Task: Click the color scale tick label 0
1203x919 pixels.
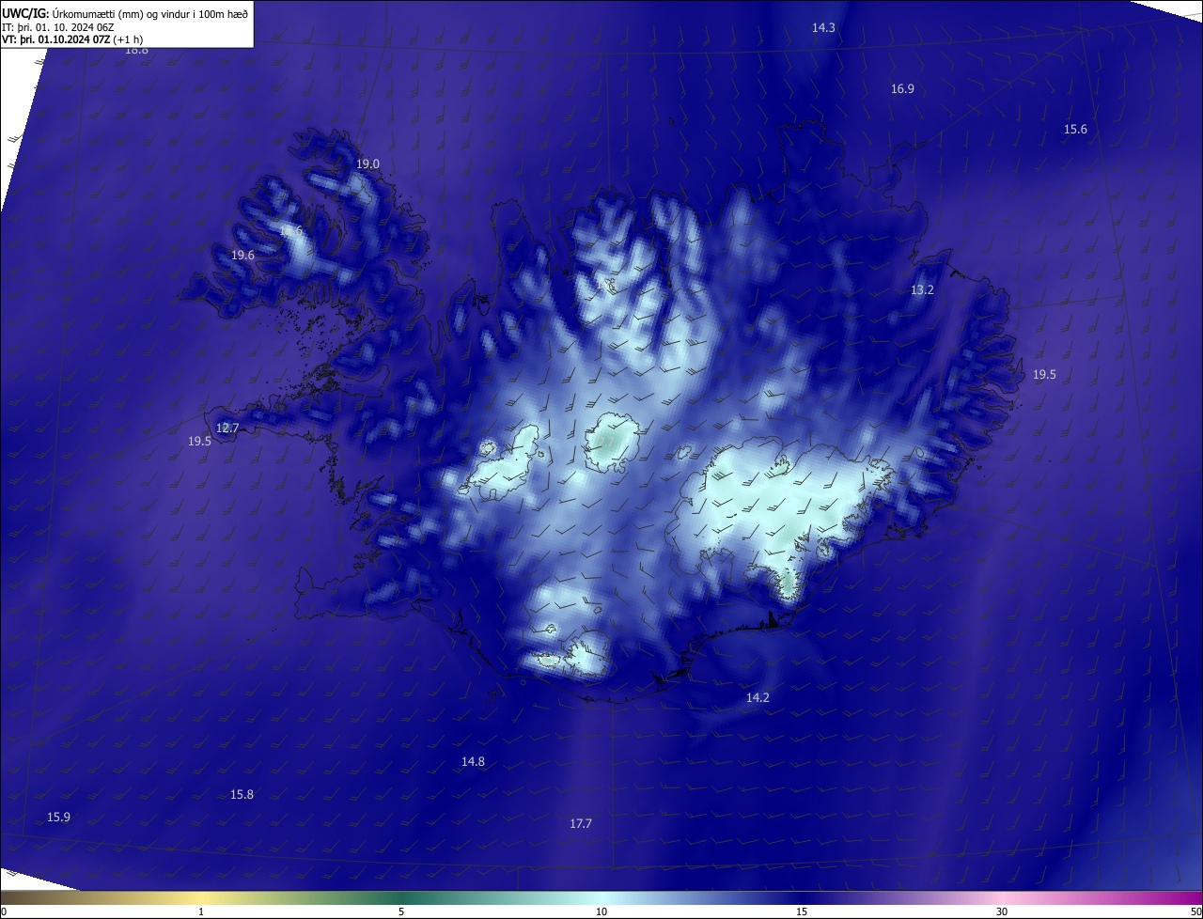Action: click(x=4, y=911)
